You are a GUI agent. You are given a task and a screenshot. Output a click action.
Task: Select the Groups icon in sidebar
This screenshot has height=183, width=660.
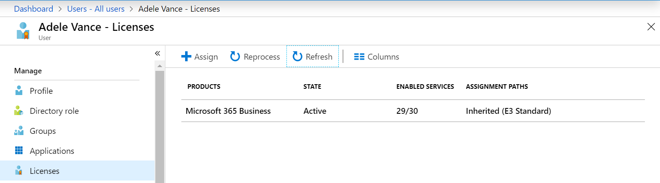[x=19, y=130]
